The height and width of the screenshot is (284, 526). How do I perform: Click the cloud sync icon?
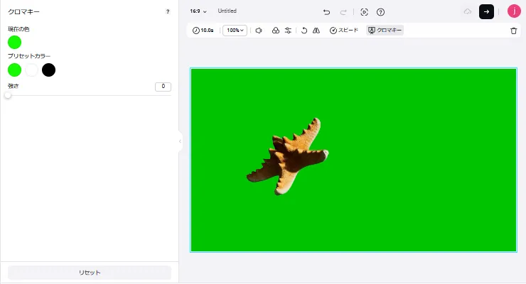click(x=467, y=11)
